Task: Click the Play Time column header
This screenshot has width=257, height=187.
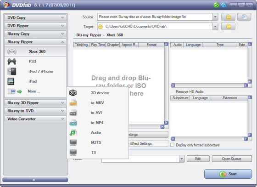Action: pos(98,45)
